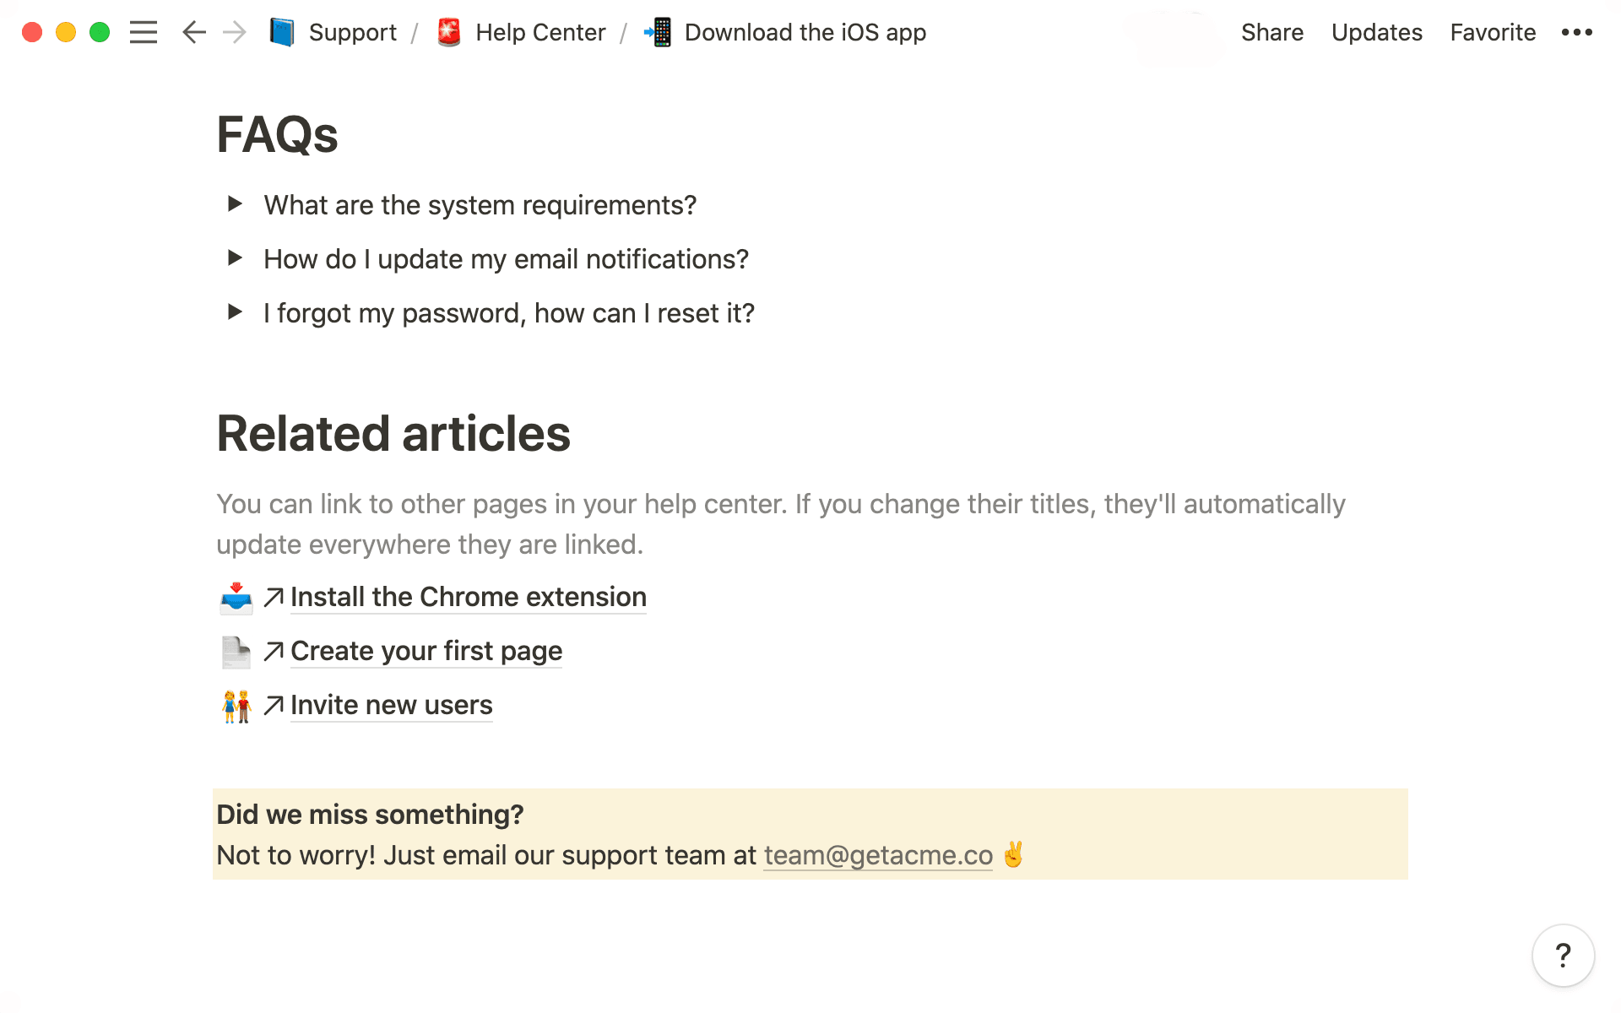
Task: Open the sidebar hamburger menu
Action: pos(144,33)
